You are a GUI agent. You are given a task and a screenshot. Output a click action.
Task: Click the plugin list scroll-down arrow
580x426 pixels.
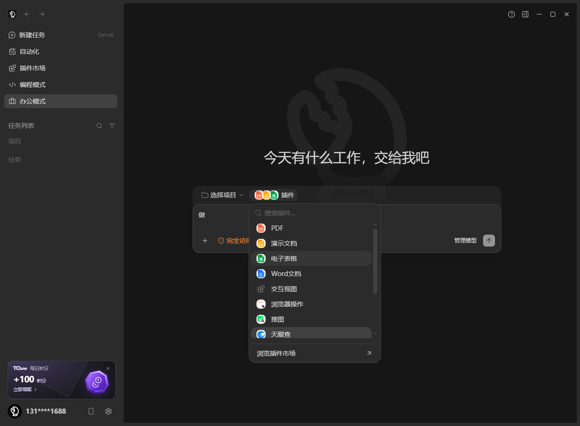pyautogui.click(x=375, y=334)
